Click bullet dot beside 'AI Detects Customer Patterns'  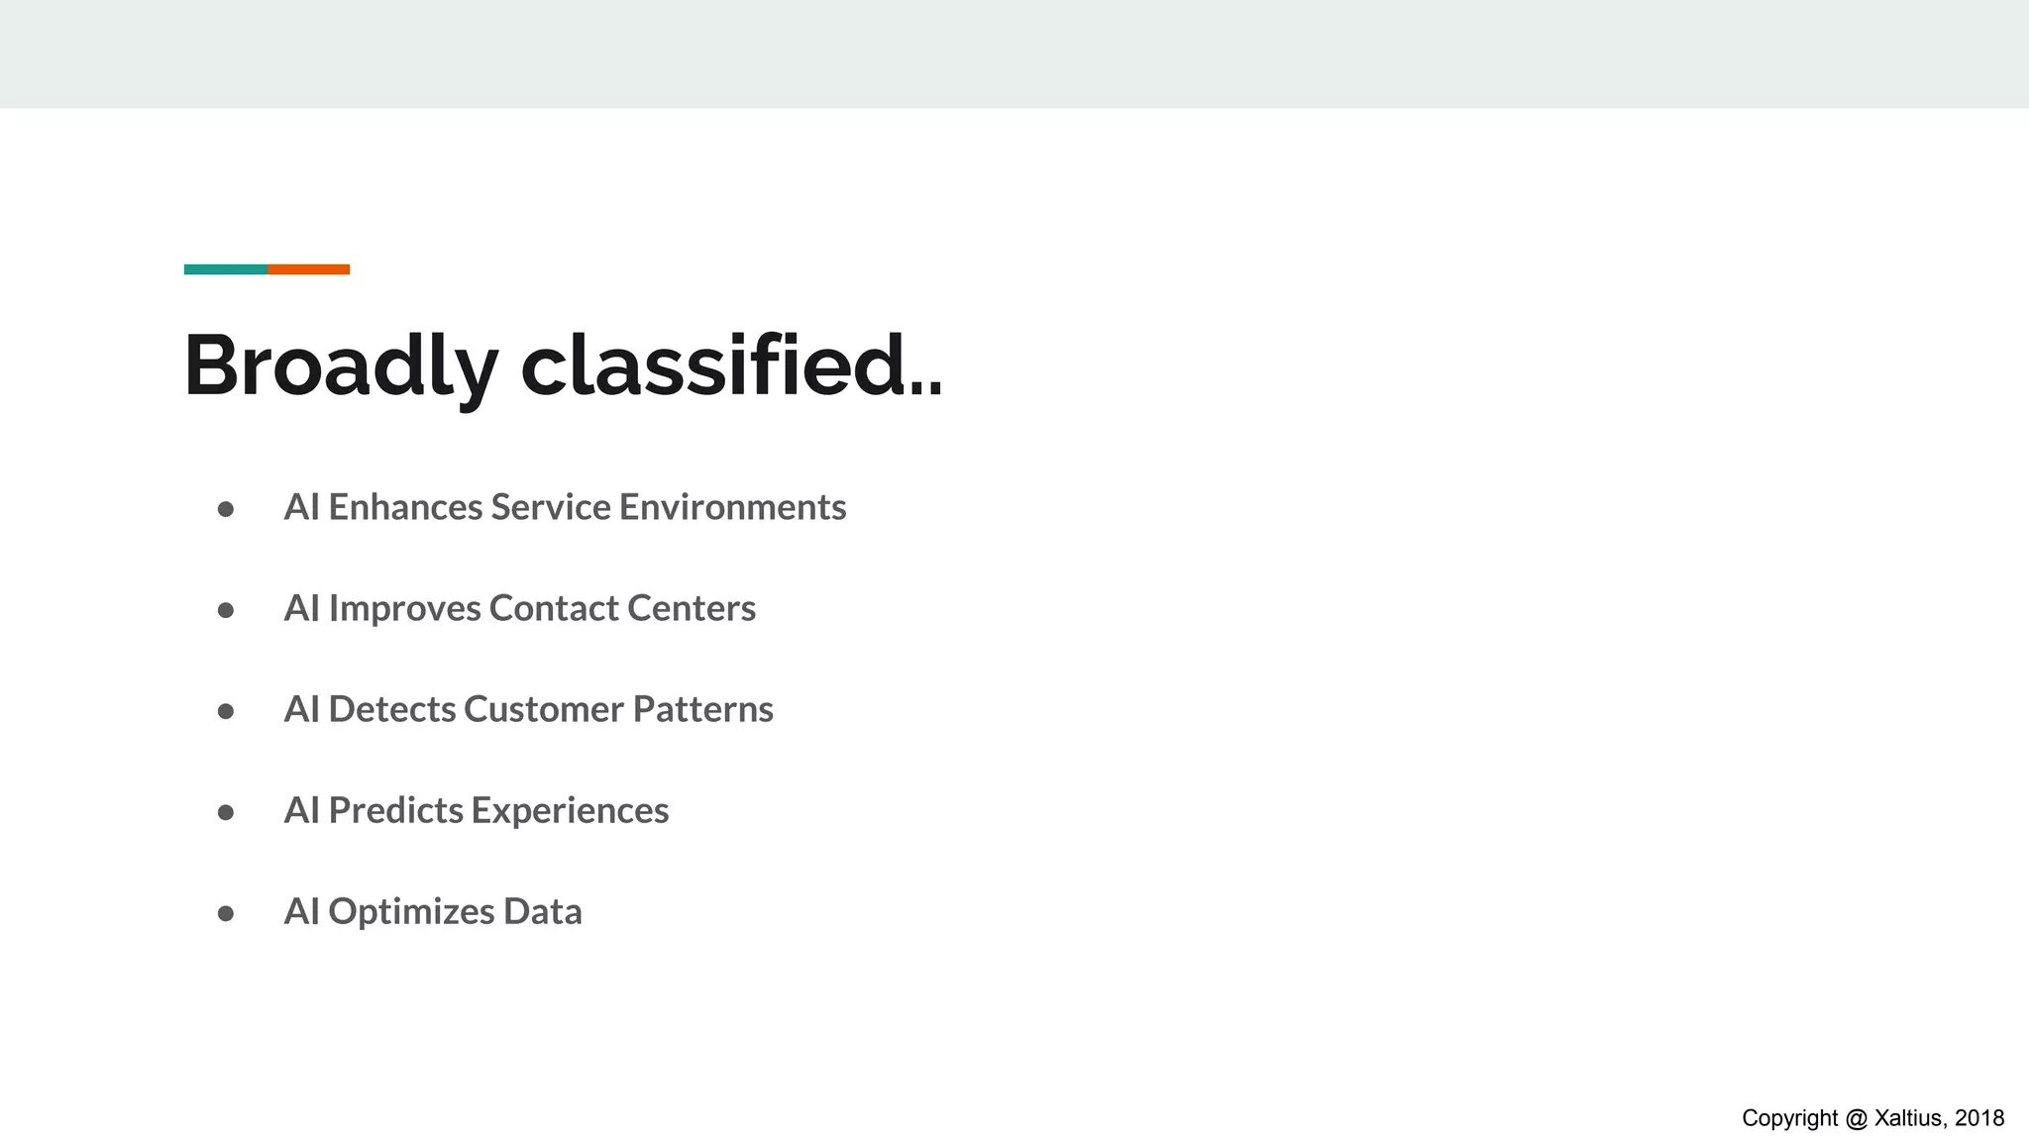point(226,711)
